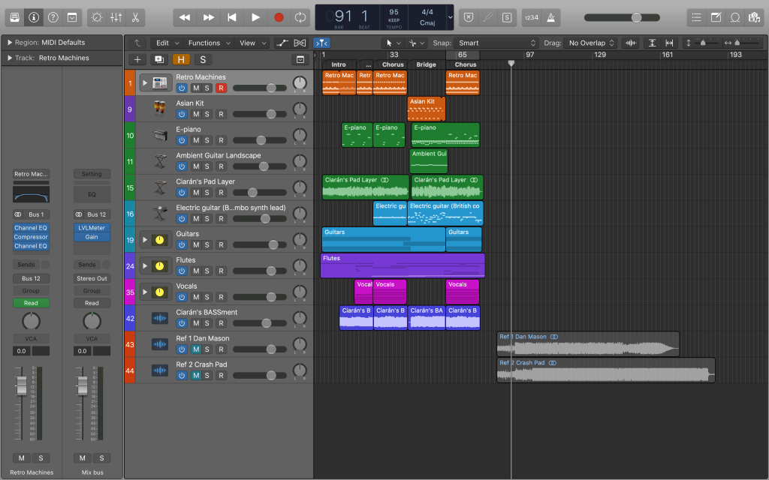The width and height of the screenshot is (769, 480).
Task: Click the Read automation button on Retro Machines strip
Action: point(31,303)
